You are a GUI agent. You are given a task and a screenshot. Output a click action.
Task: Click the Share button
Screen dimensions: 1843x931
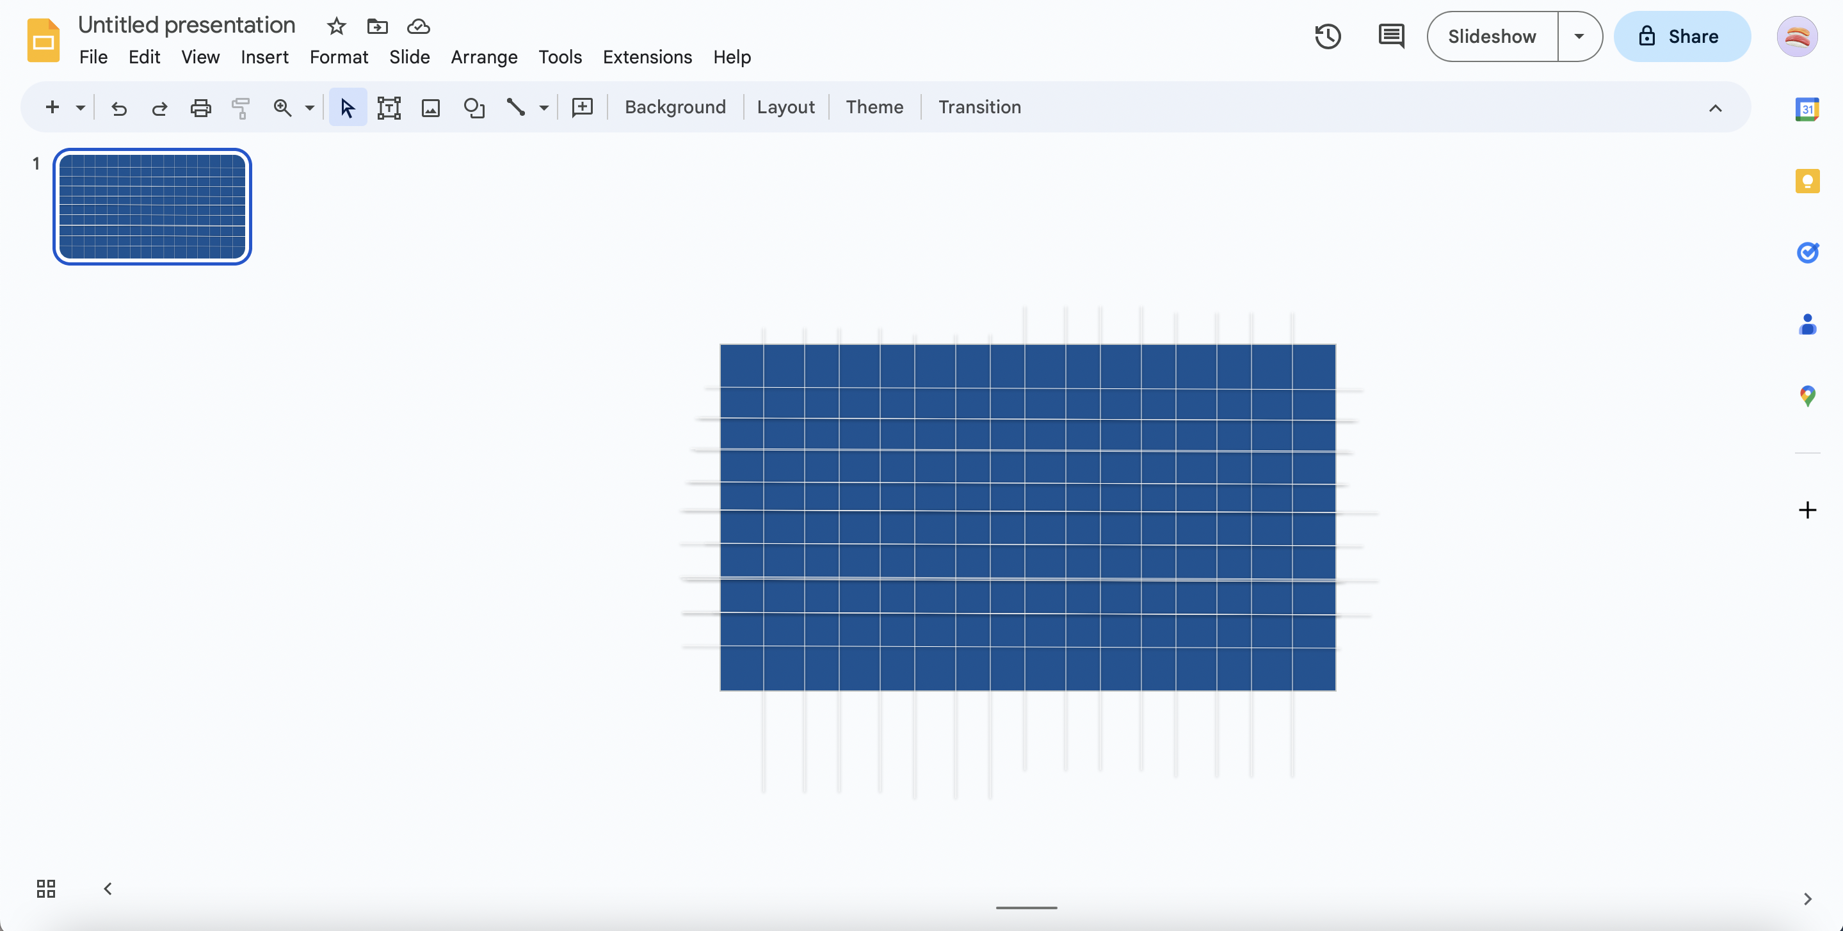[1683, 36]
